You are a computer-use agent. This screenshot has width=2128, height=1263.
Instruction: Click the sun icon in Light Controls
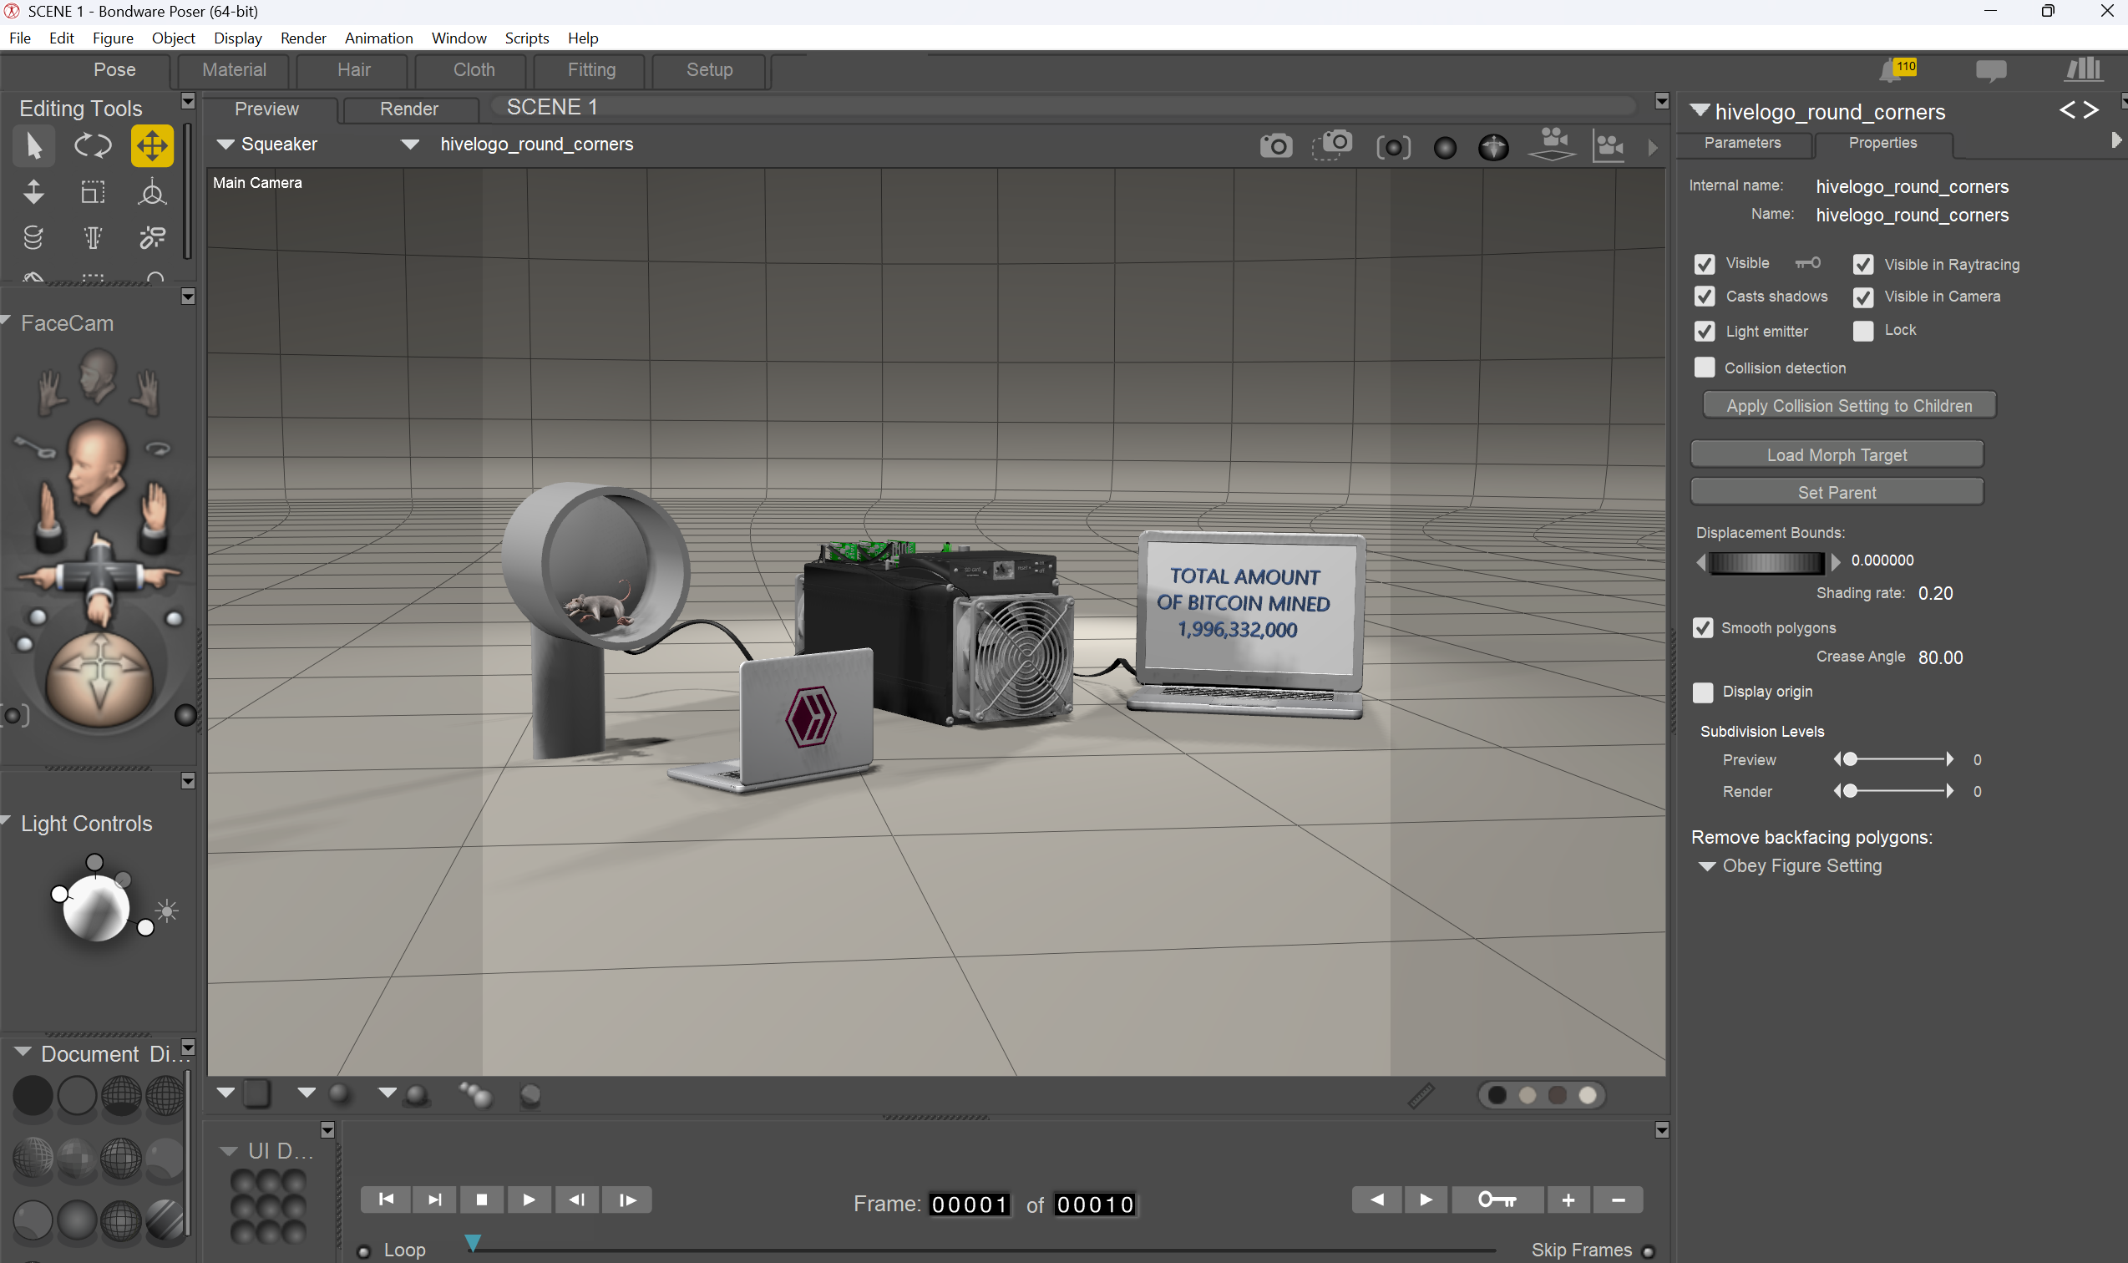point(167,911)
